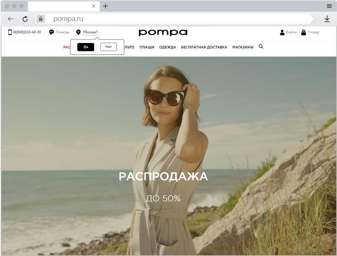Click the browser back arrow
This screenshot has height=256, width=337.
[x=10, y=19]
